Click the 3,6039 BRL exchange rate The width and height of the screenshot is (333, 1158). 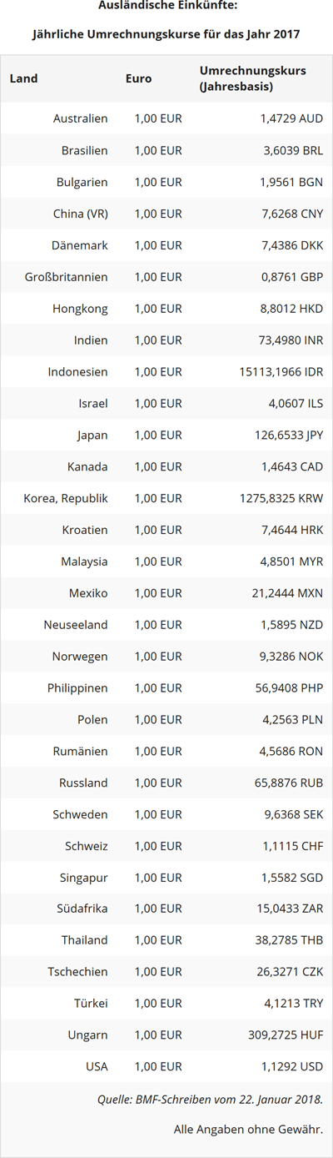point(293,150)
